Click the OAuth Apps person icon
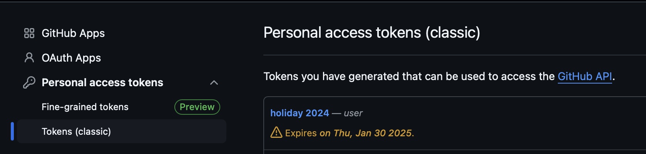The height and width of the screenshot is (154, 646). (x=29, y=58)
